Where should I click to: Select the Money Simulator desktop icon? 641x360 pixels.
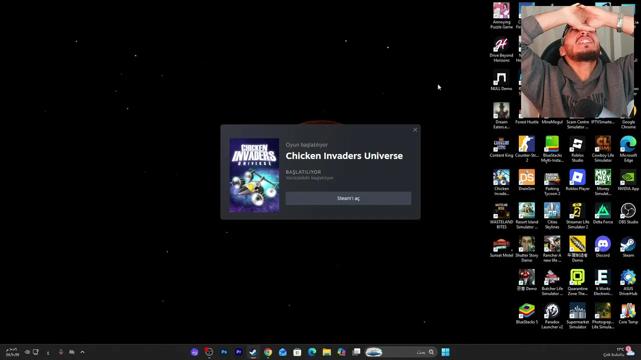[603, 182]
